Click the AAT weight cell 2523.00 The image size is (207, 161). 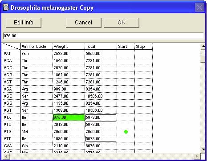(69, 54)
